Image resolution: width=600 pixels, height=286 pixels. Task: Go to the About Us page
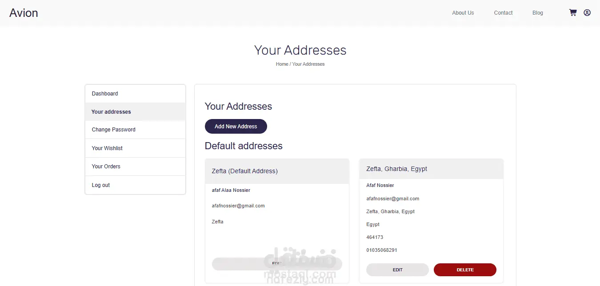click(x=463, y=13)
